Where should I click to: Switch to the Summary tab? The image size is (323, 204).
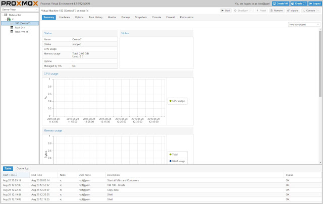coord(49,17)
